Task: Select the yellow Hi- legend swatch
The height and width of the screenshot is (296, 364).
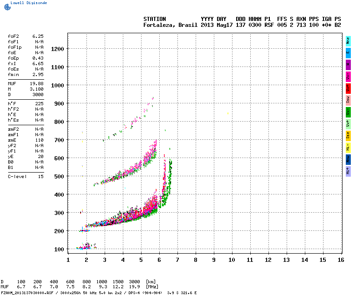Action: 348,148
